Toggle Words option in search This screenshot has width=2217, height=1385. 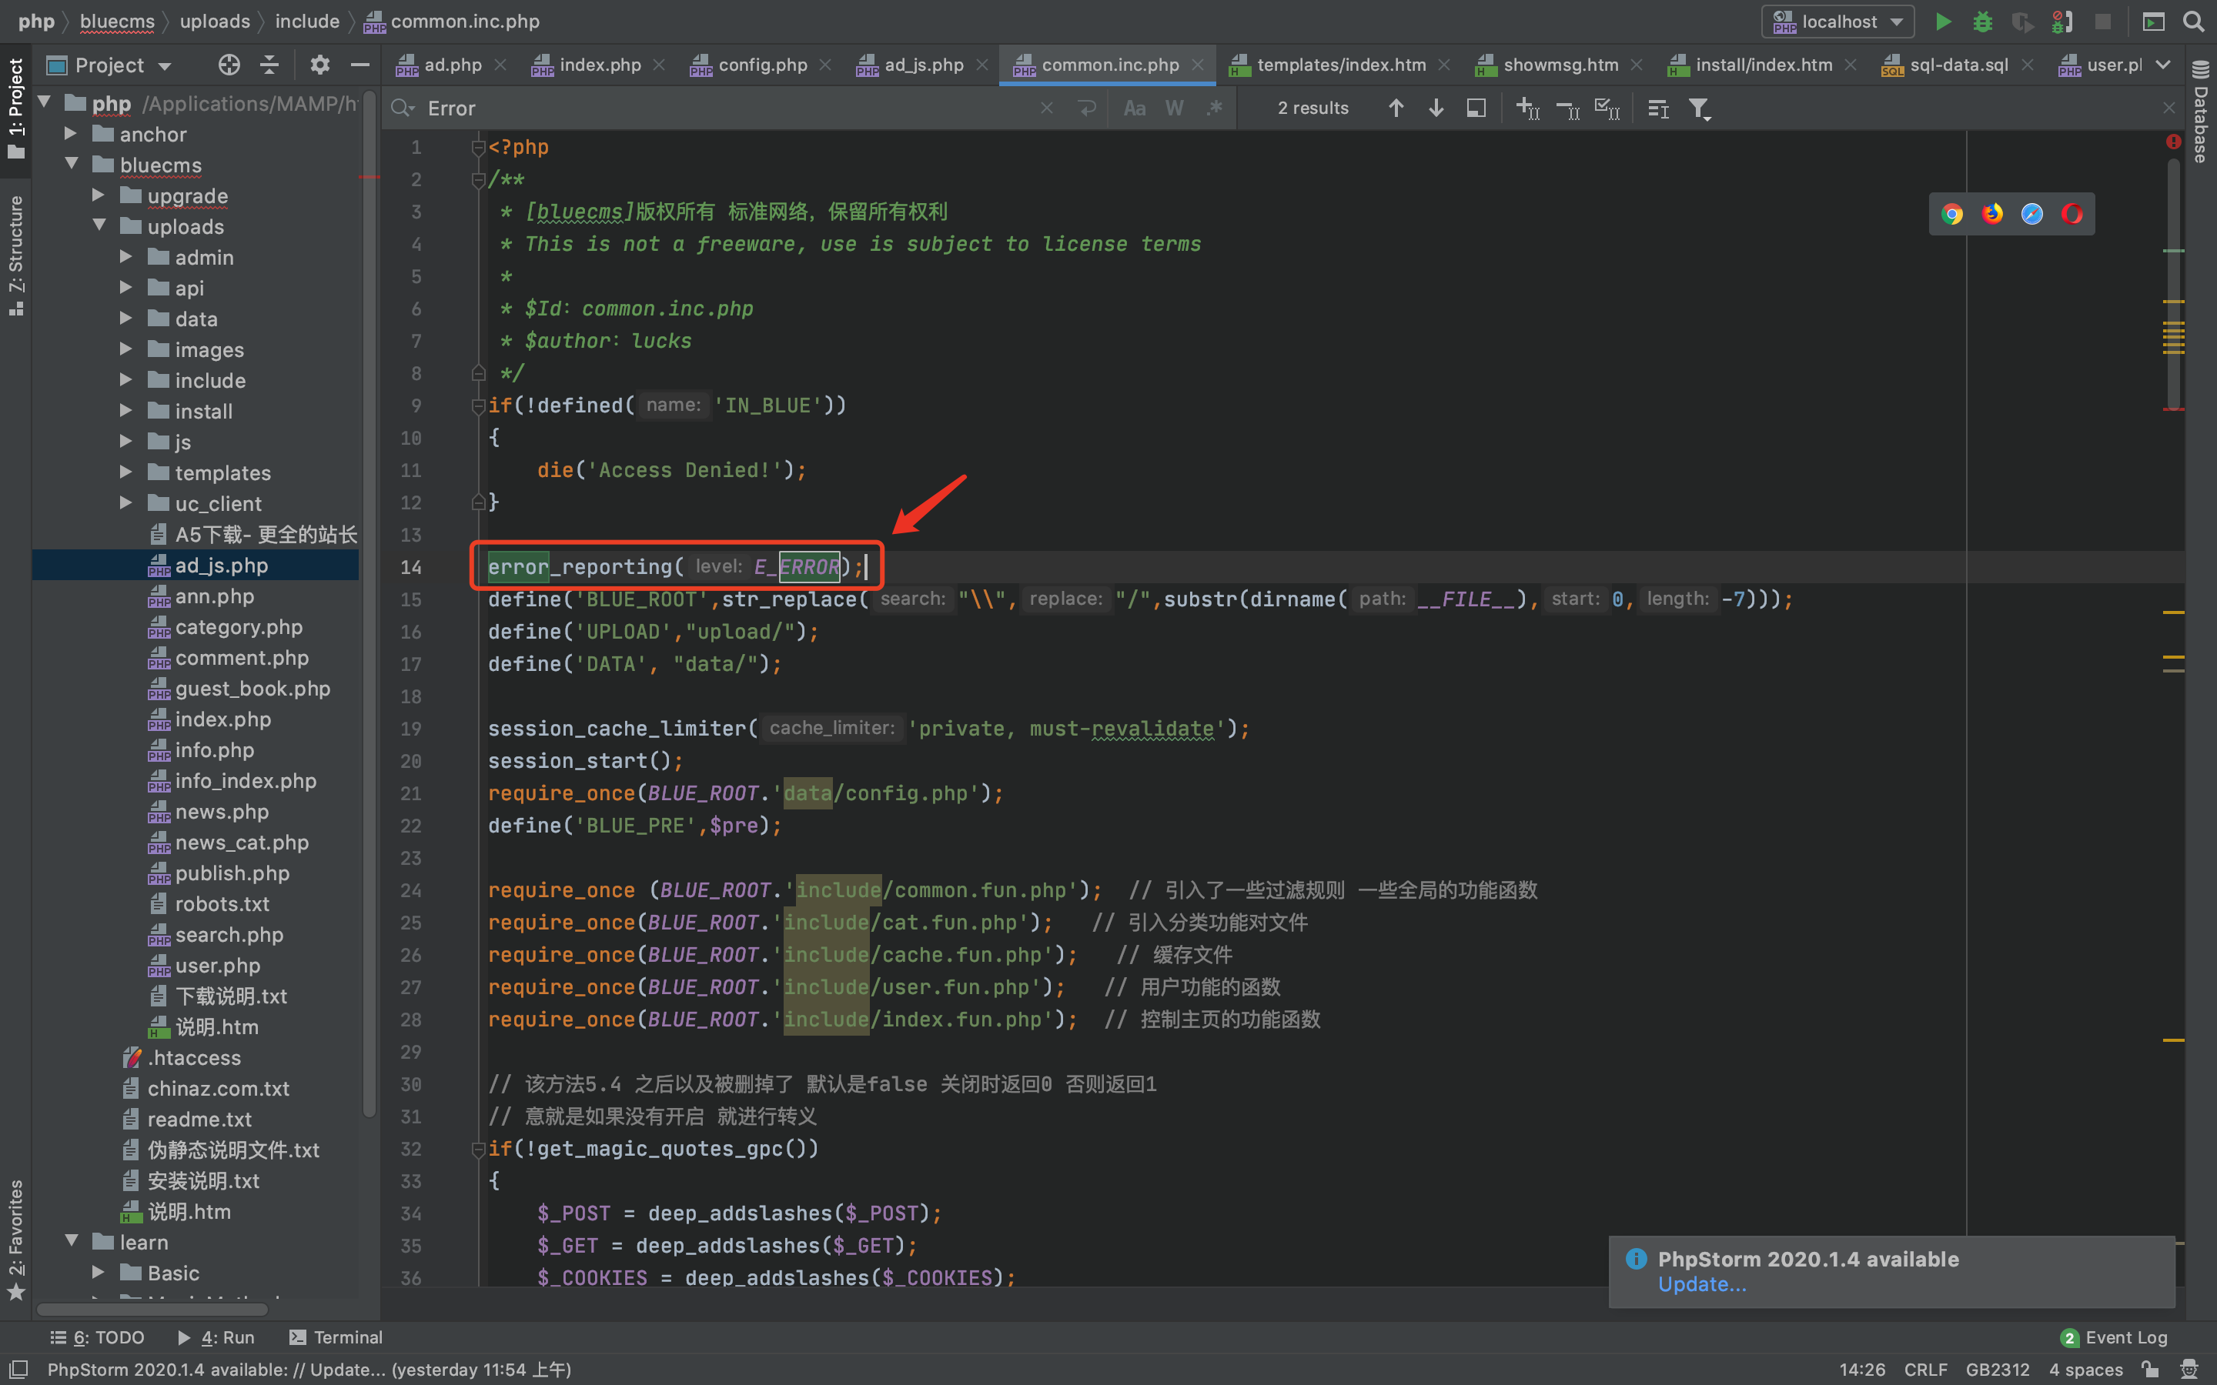click(x=1173, y=108)
